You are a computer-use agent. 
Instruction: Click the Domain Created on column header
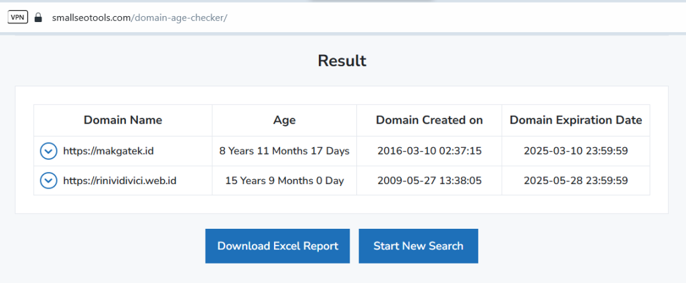click(429, 120)
